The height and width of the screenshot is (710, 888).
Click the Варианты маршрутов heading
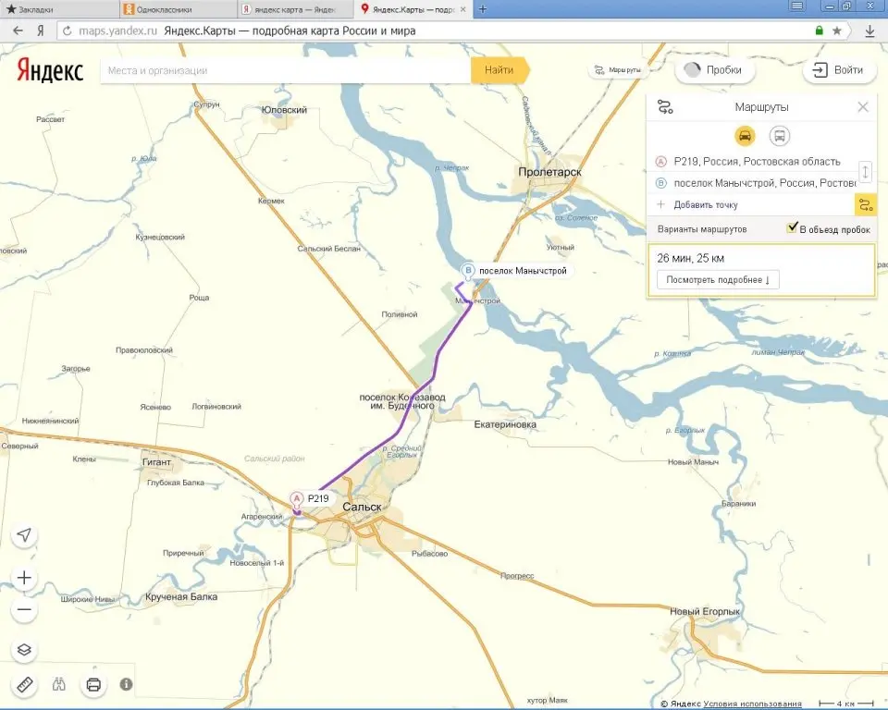click(702, 229)
